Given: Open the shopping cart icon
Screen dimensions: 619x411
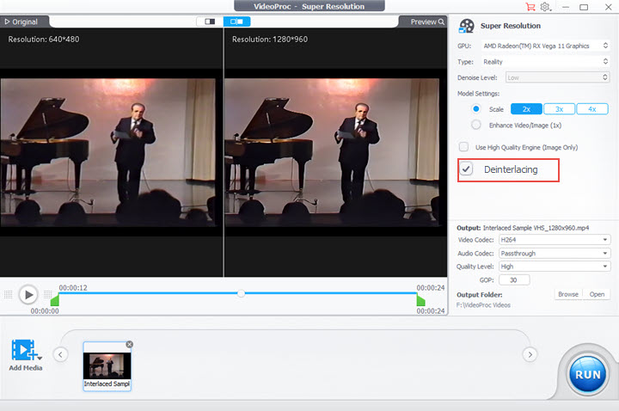Looking at the screenshot, I should 530,7.
